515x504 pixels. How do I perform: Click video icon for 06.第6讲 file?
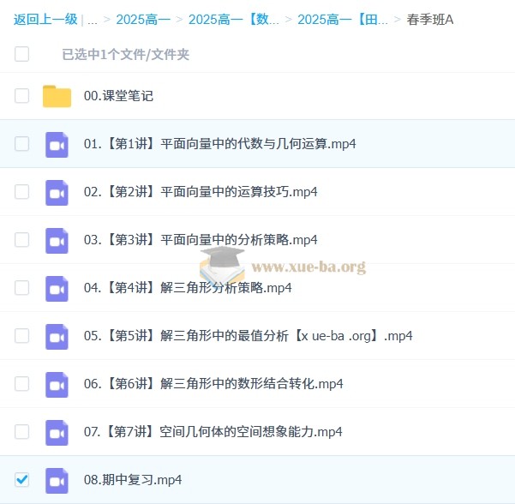(x=57, y=384)
